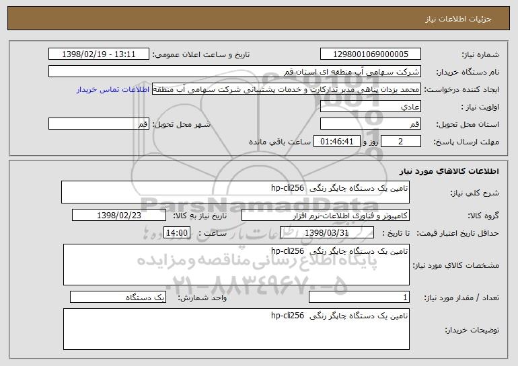Click the مشخصات کالای مورد نیاز label
The image size is (518, 366).
456,265
